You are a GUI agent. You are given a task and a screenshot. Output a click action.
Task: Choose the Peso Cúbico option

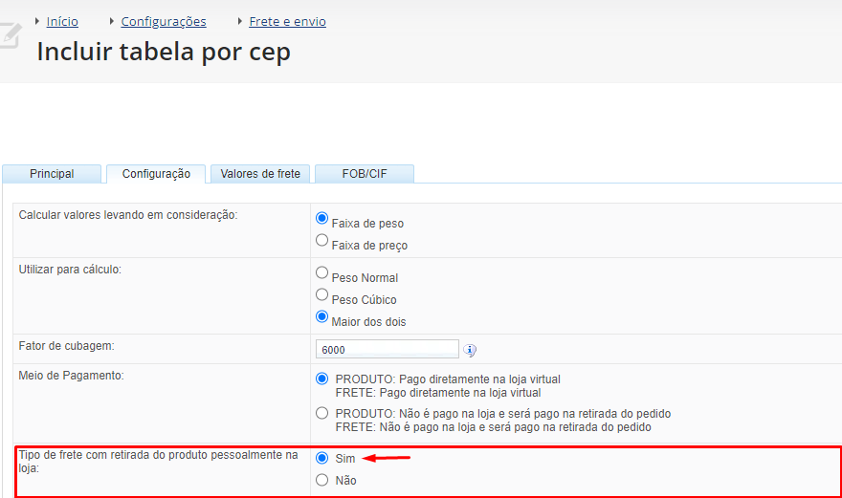(x=321, y=295)
